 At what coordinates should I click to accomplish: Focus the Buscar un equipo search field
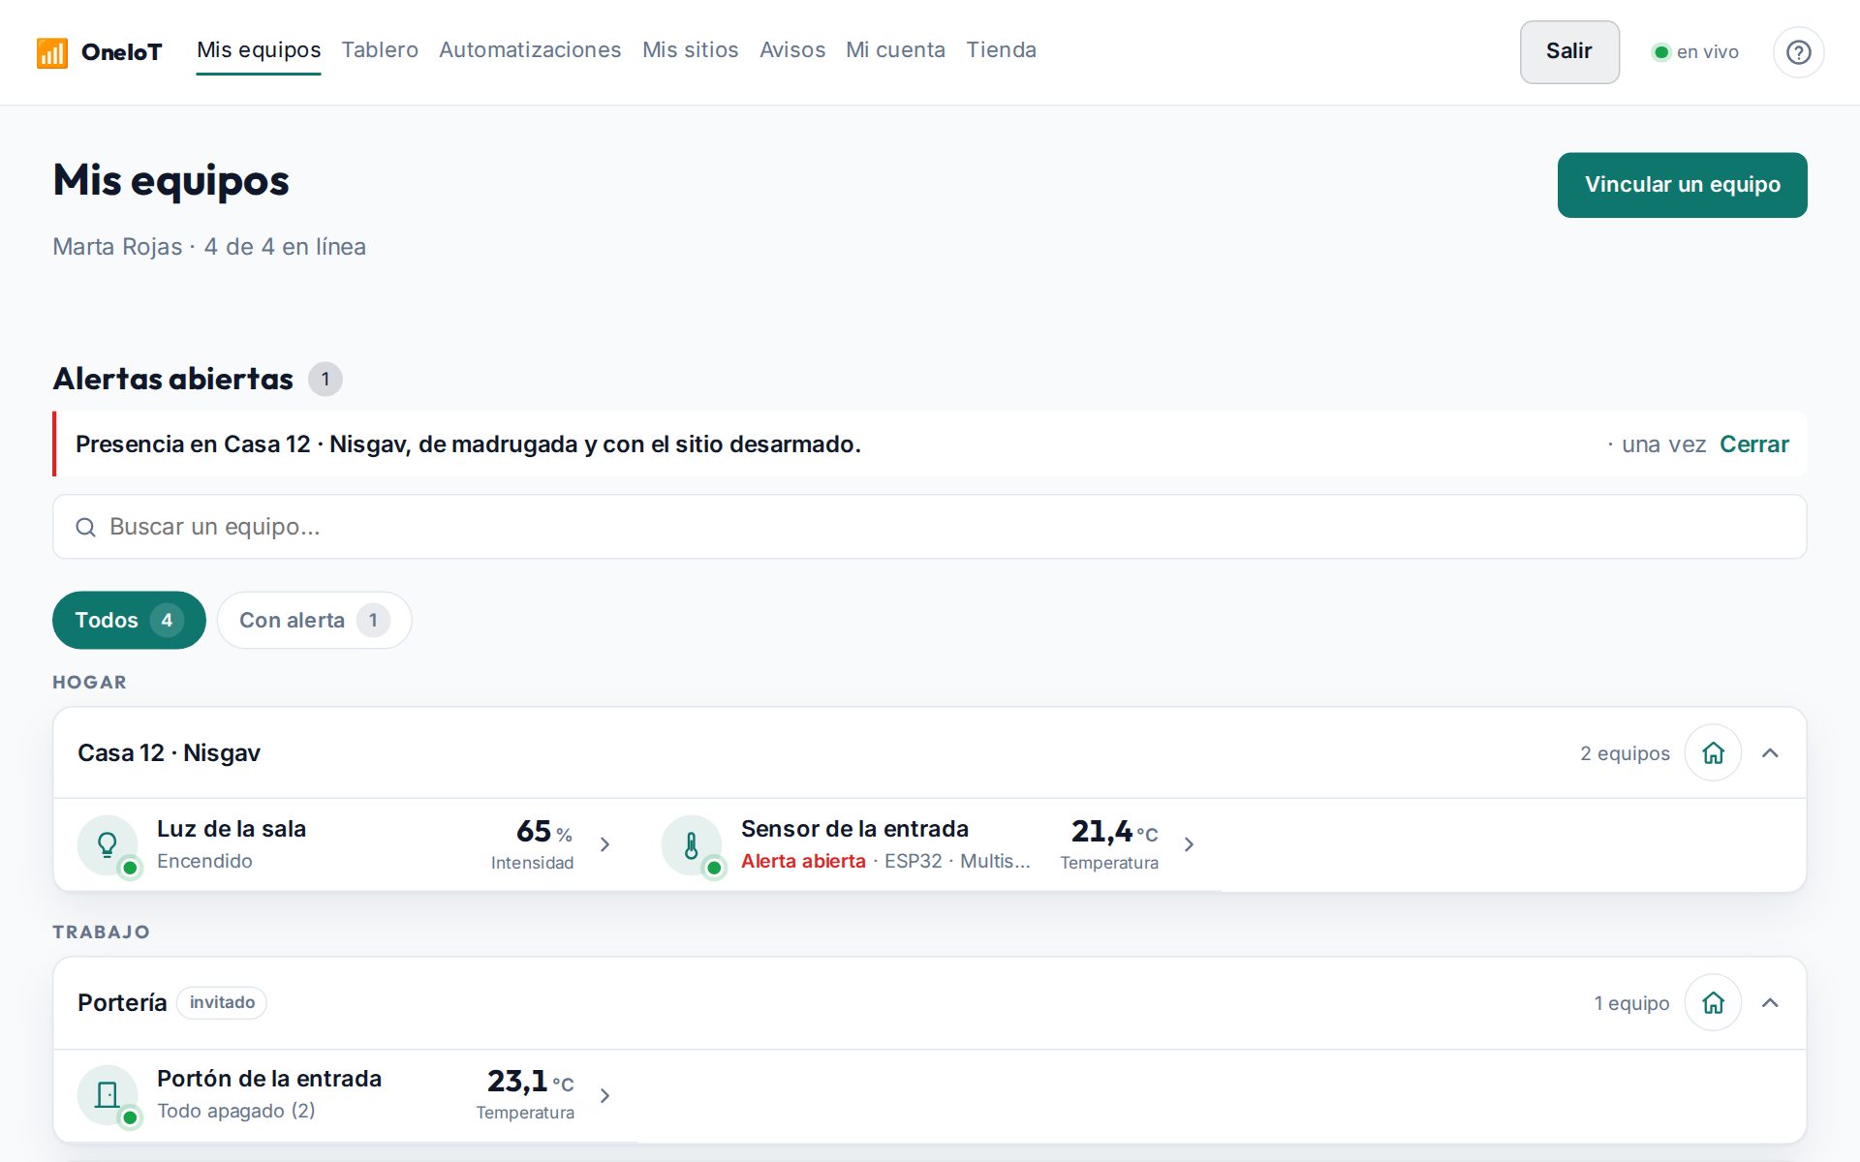930,527
